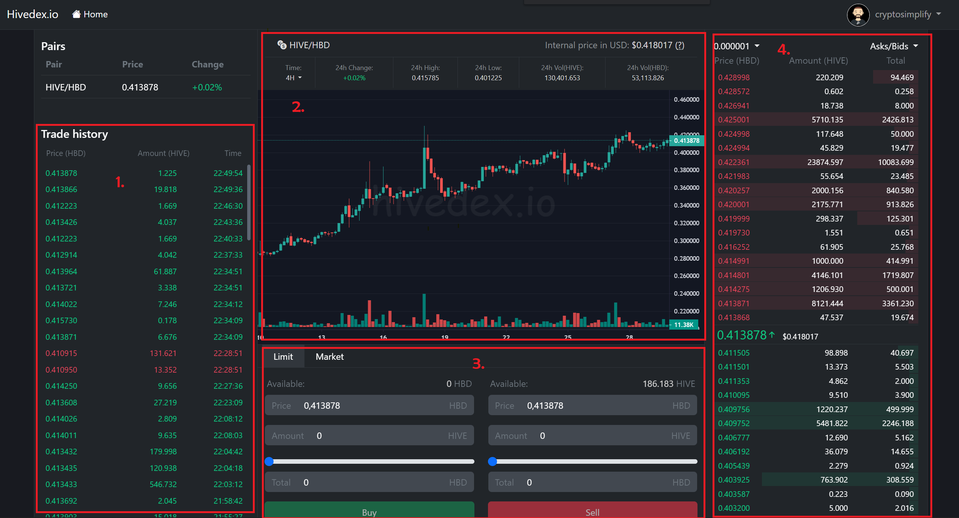Open the 0.000001 precision dropdown
959x518 pixels.
tap(737, 46)
